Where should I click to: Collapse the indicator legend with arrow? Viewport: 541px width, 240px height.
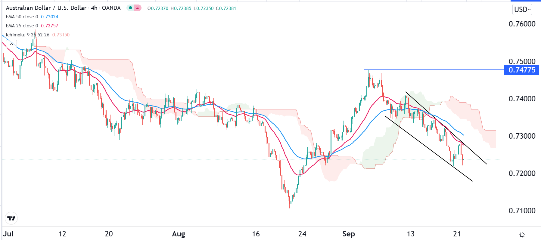pos(11,44)
